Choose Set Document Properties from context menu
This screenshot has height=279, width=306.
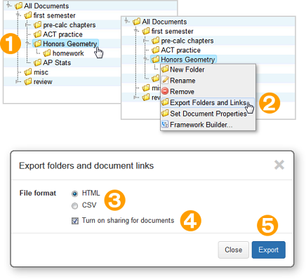pos(208,114)
